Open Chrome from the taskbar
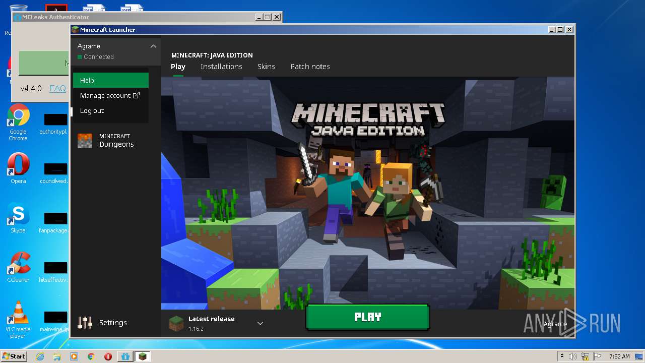The image size is (645, 363). pos(91,356)
